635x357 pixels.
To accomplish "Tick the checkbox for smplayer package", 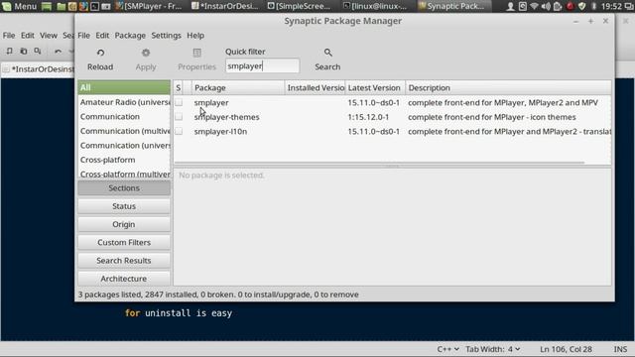I will tap(179, 102).
